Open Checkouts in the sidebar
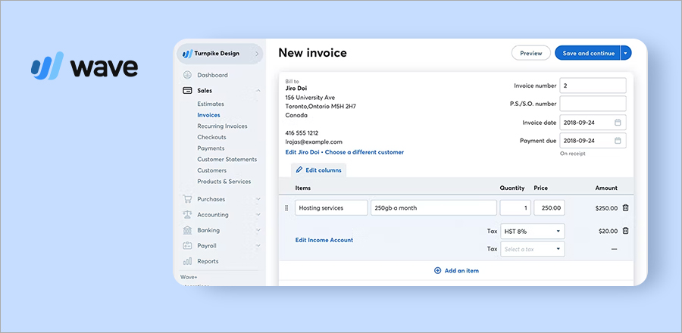682x333 pixels. [212, 137]
